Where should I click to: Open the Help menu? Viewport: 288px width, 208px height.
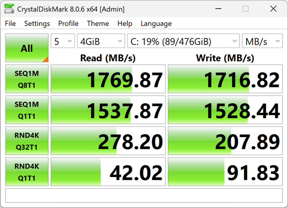click(125, 24)
